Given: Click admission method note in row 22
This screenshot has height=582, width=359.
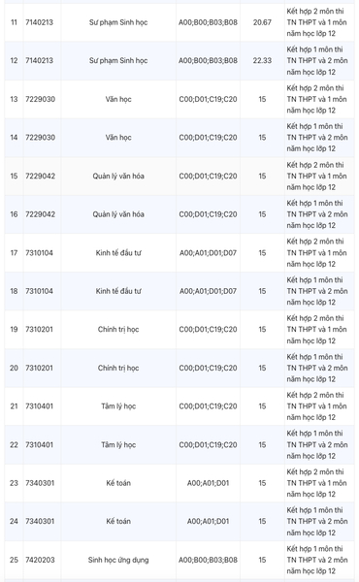Looking at the screenshot, I should pos(317,444).
